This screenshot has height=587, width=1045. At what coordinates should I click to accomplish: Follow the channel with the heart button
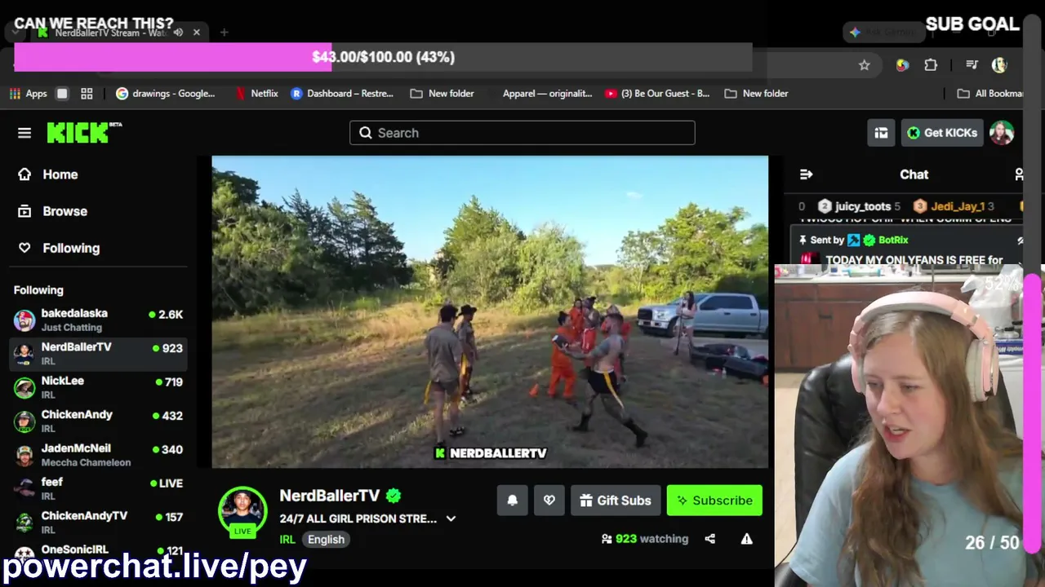(549, 501)
